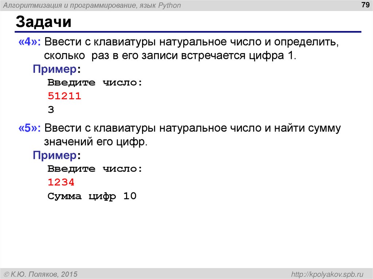Click the slide number 79
Screen dimensions: 373x279
[365, 5]
